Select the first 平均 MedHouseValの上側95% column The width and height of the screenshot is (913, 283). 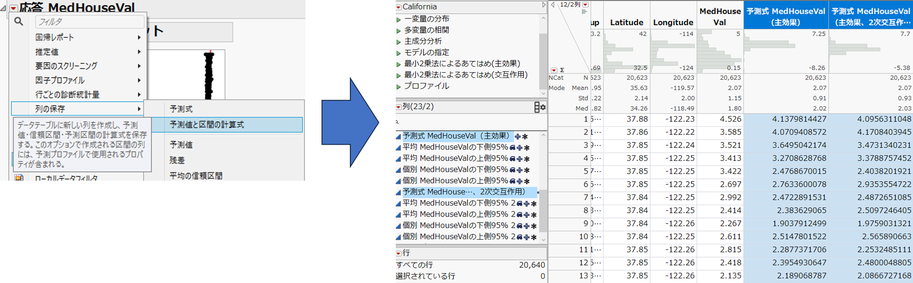(x=455, y=158)
